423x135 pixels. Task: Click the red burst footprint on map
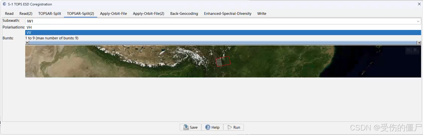tap(223, 62)
